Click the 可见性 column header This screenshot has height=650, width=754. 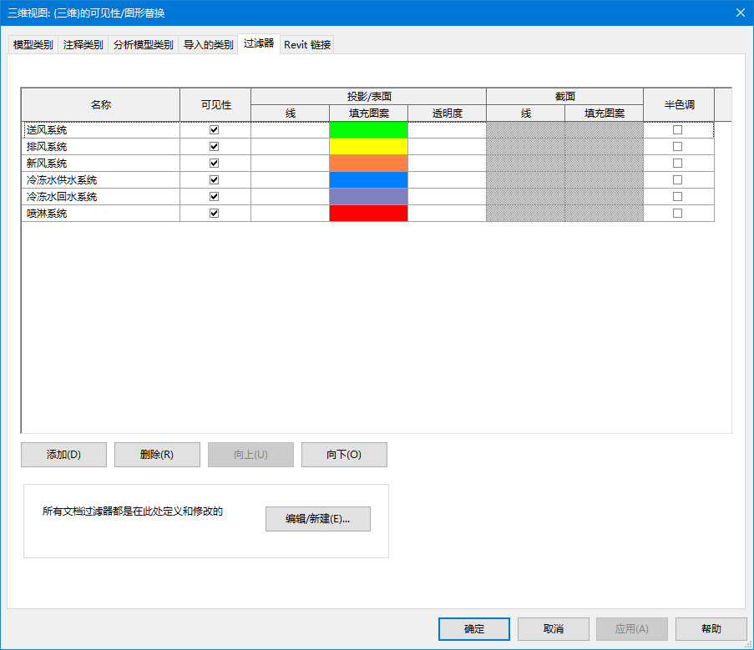click(215, 105)
